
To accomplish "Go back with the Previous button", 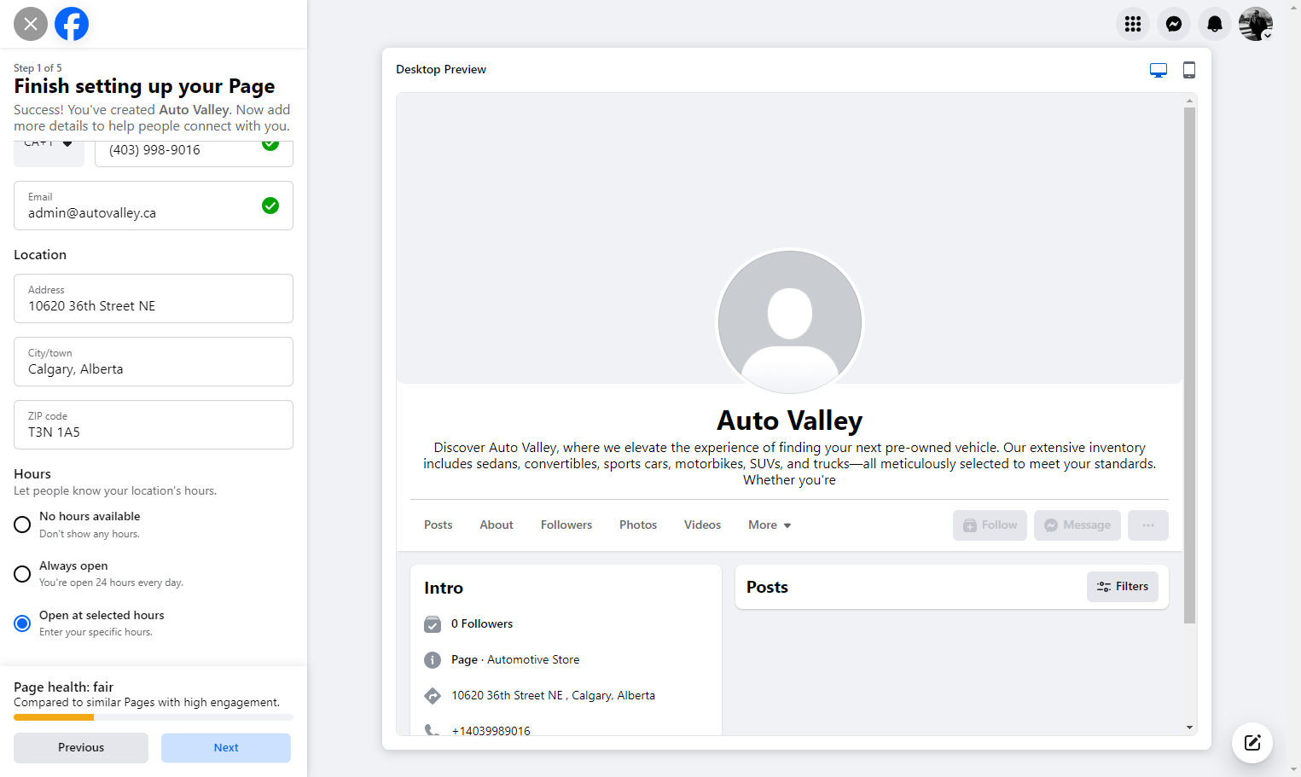I will (x=81, y=748).
